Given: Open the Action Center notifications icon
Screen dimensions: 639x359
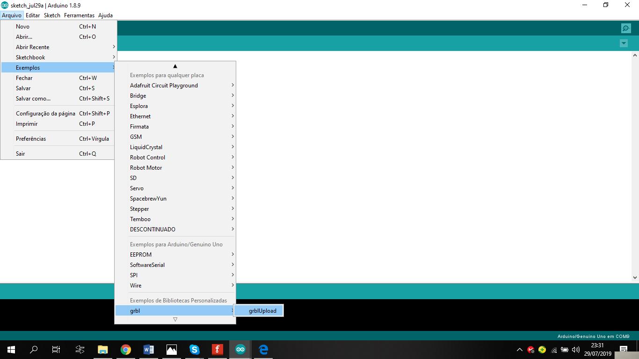Looking at the screenshot, I should pyautogui.click(x=623, y=350).
